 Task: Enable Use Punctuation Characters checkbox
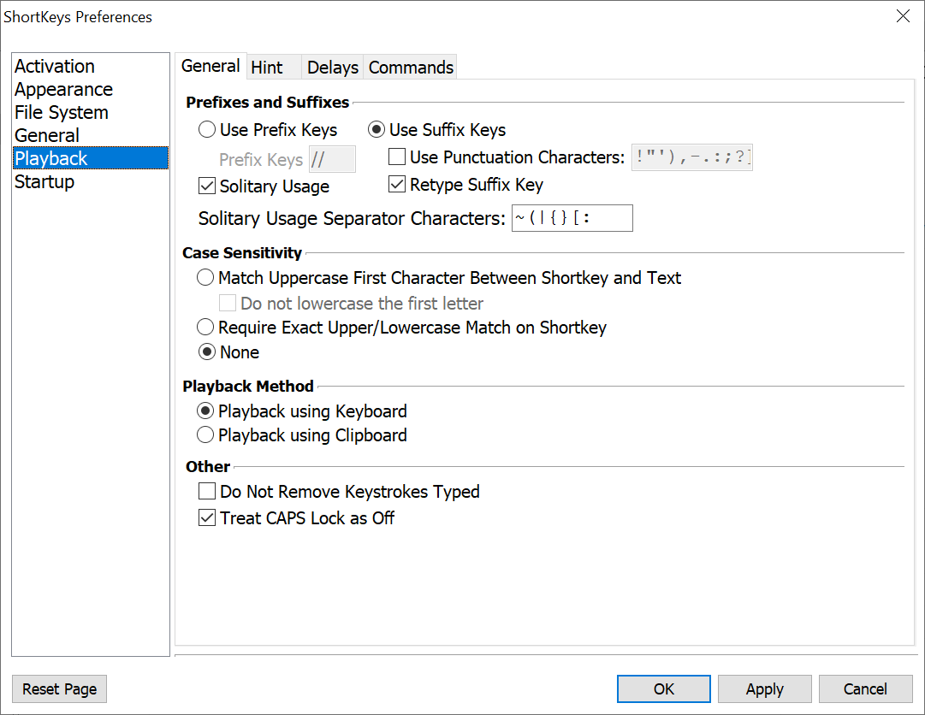tap(397, 157)
